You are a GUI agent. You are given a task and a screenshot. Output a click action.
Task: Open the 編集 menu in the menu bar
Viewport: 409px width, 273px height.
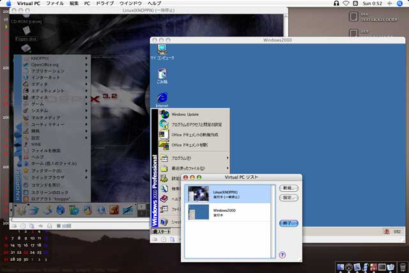coord(74,3)
